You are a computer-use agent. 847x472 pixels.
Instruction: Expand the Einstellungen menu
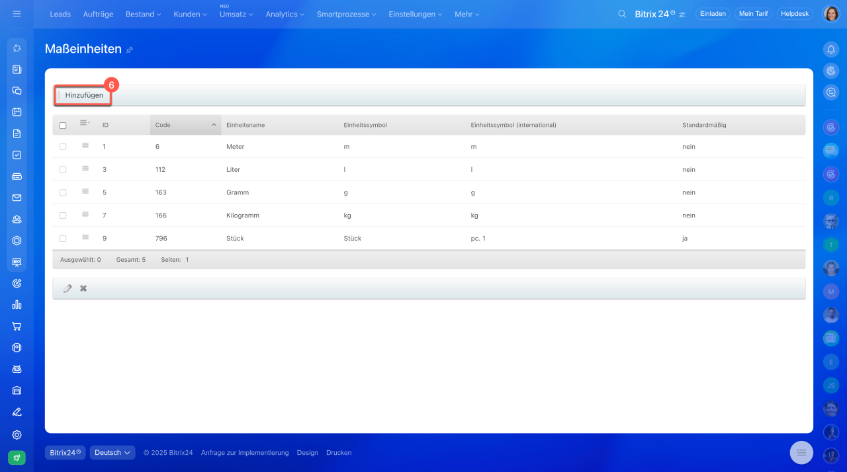coord(415,14)
